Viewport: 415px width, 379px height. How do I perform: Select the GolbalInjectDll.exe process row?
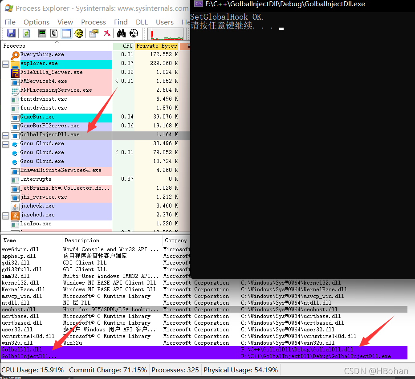[x=95, y=134]
